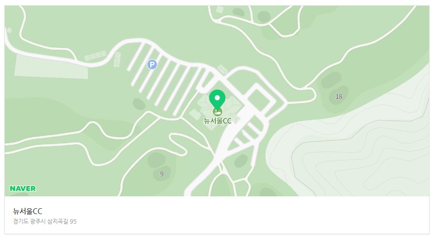Click the green location pin marker

217,100
